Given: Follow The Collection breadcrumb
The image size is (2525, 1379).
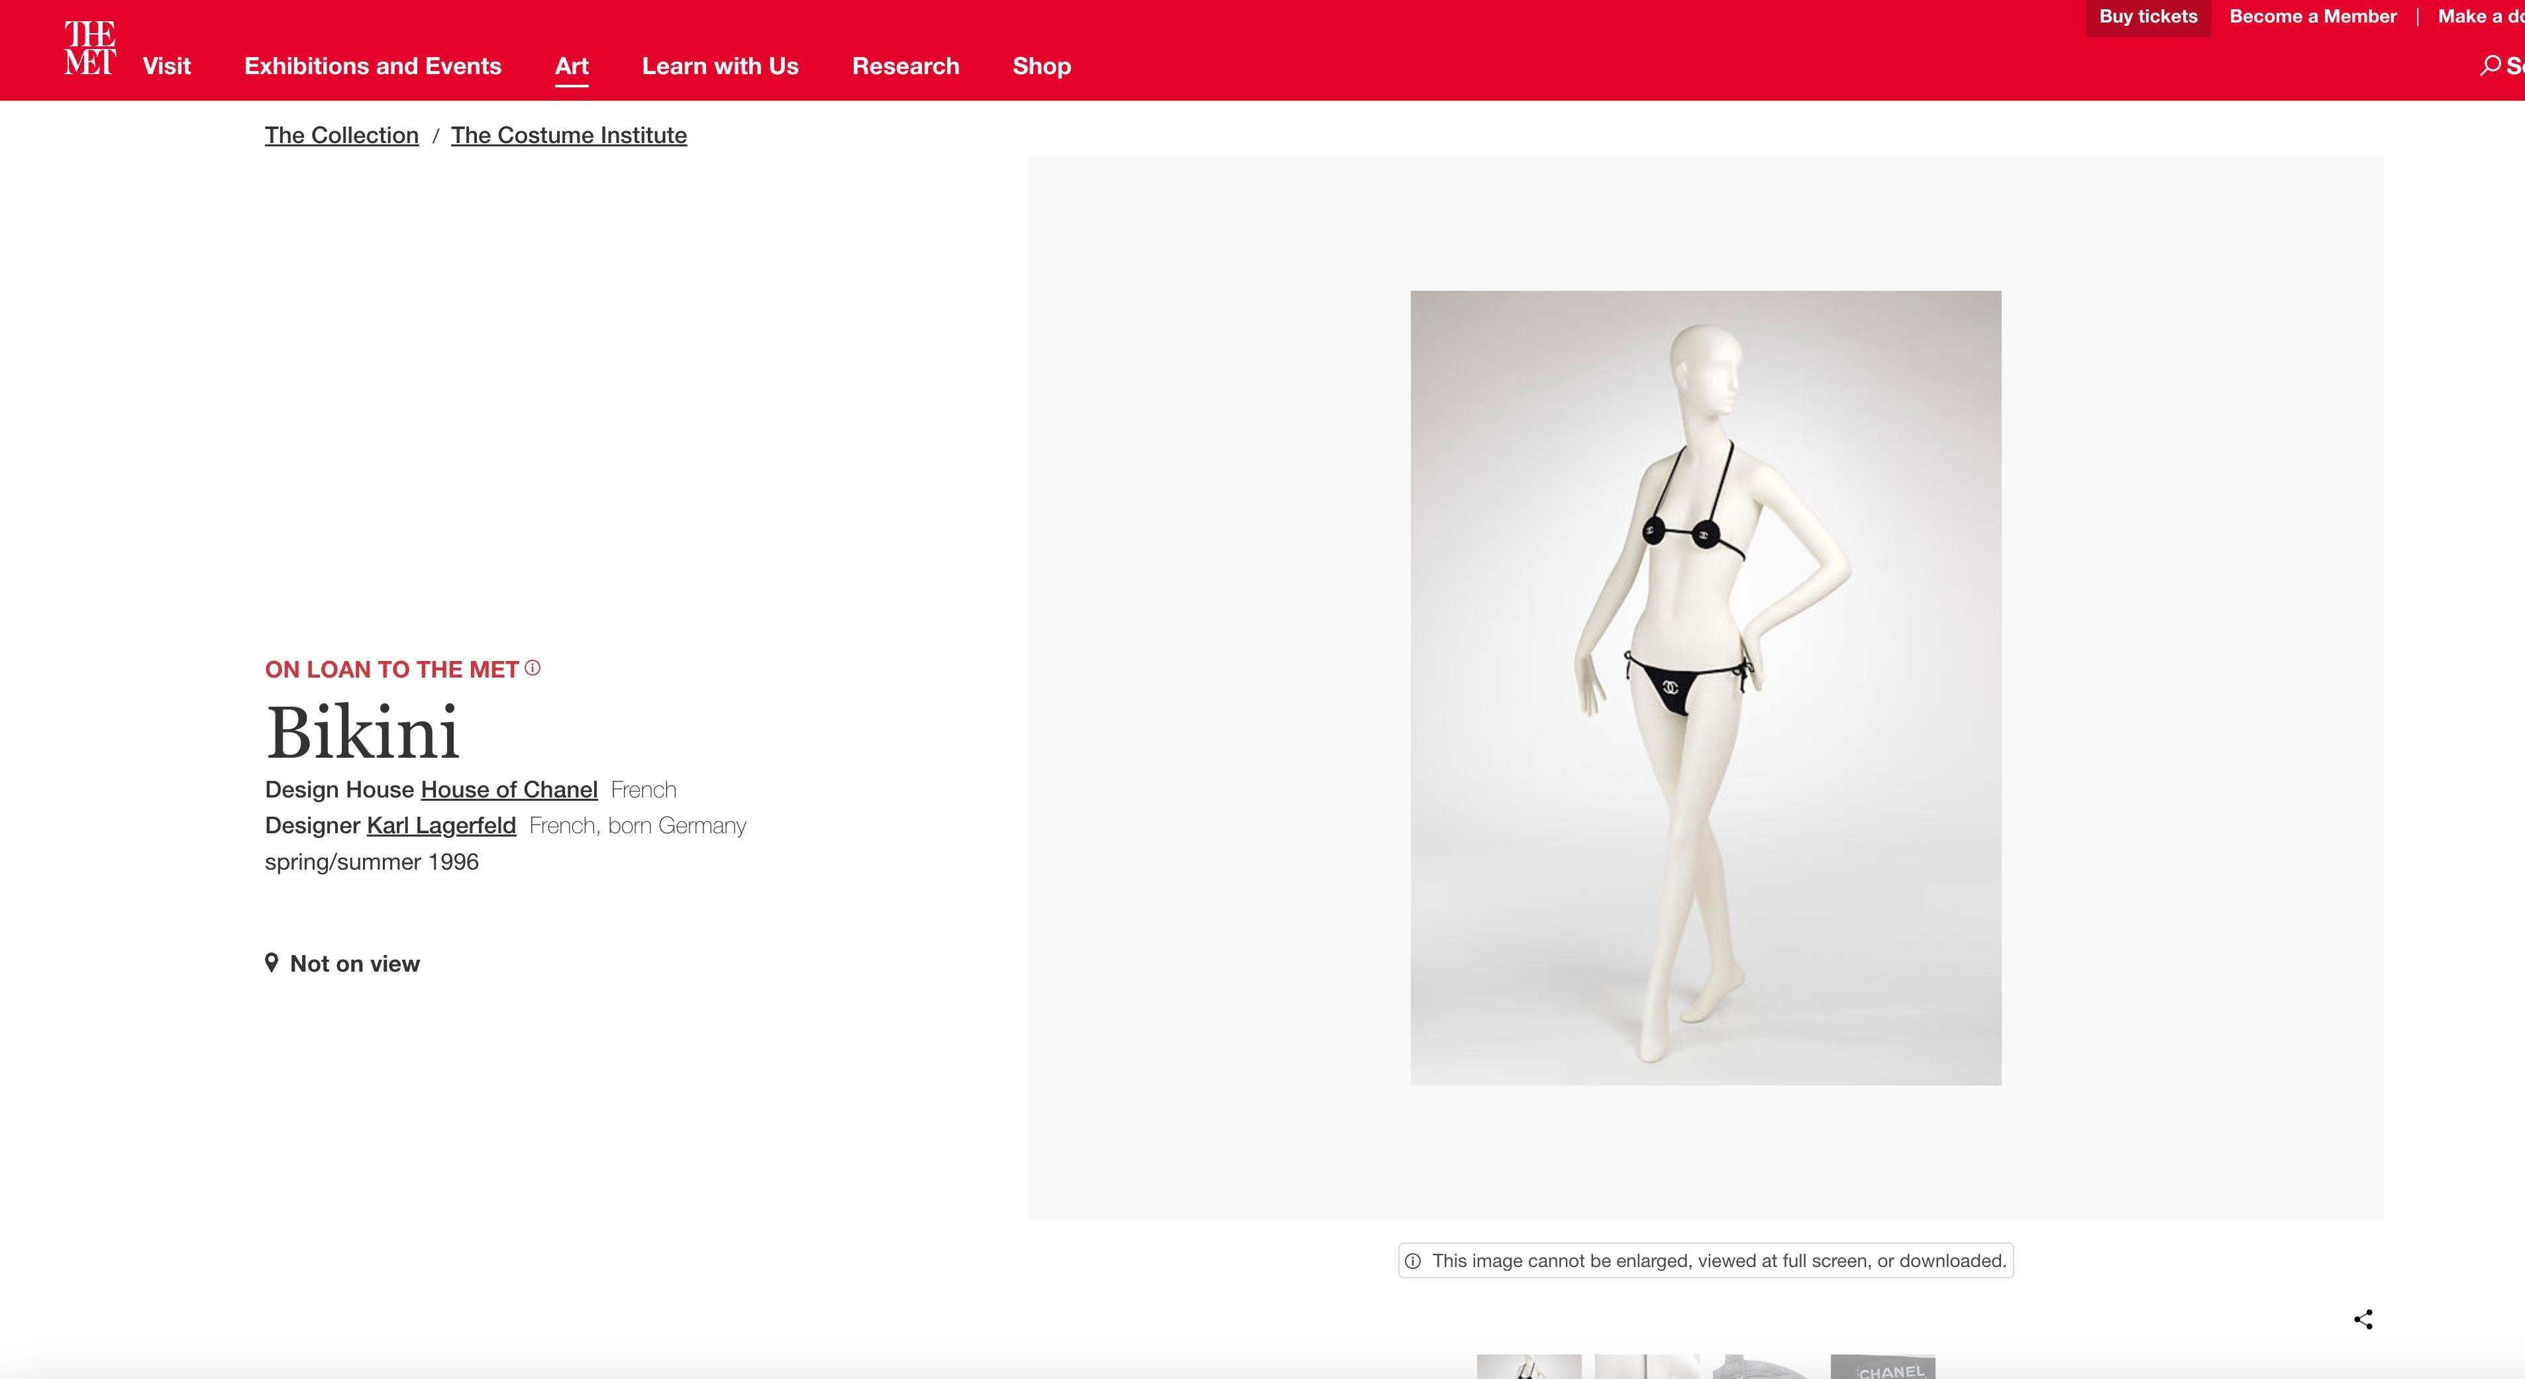Looking at the screenshot, I should coord(341,135).
